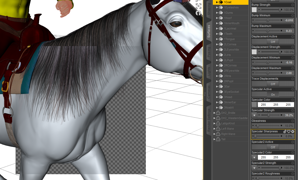
Task: Select the 1Teeth surface
Action: [228, 34]
